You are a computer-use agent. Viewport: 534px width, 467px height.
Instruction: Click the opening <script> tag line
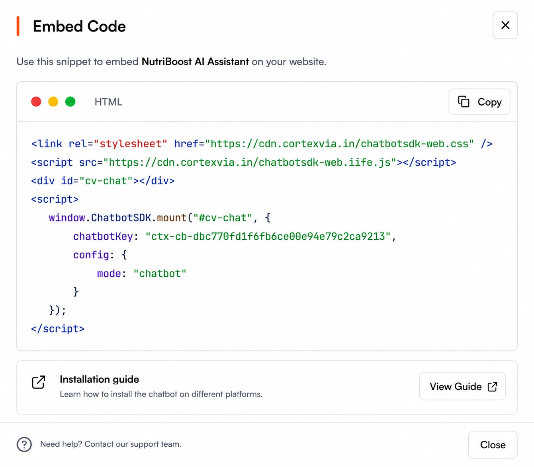(55, 199)
